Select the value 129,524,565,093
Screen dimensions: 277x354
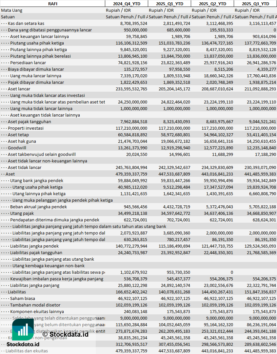(x=260, y=246)
